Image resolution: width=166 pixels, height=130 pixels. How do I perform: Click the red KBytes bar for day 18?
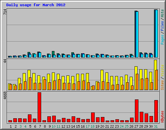point(93,117)
